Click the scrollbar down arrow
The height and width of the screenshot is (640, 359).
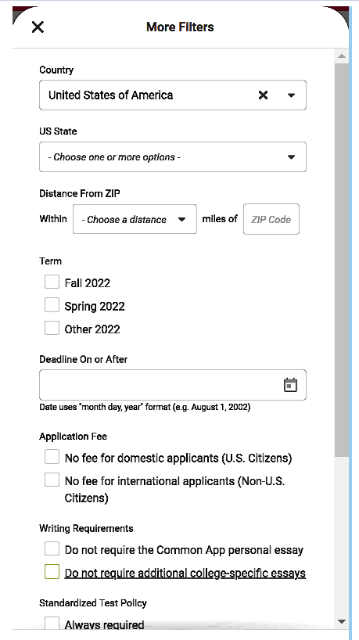[342, 622]
